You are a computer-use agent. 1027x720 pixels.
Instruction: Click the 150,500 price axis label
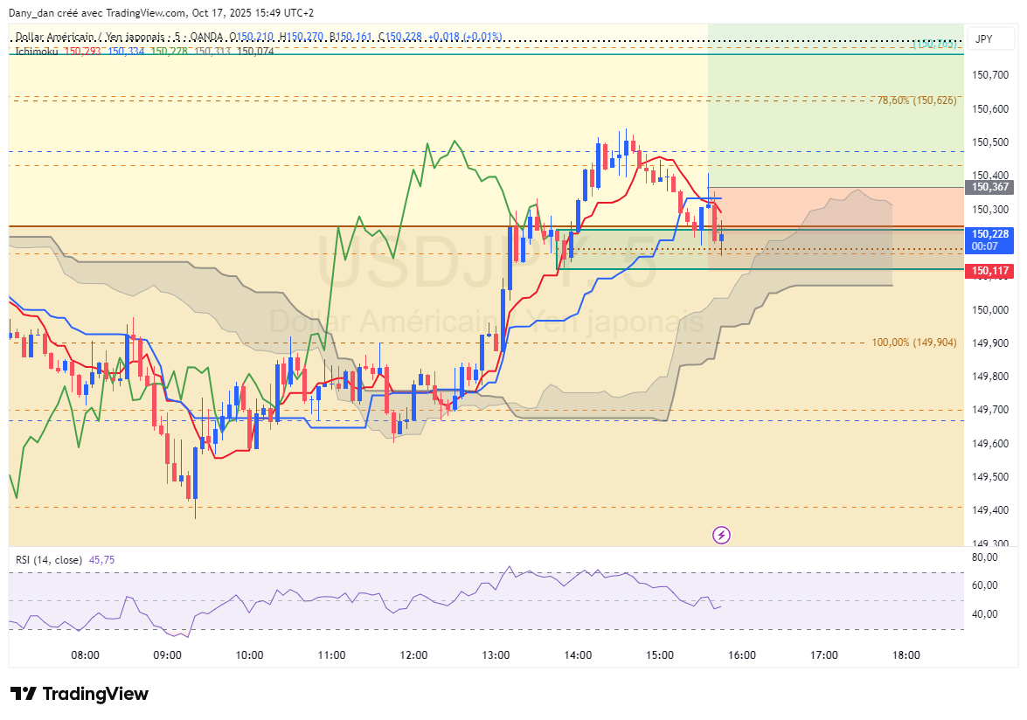pos(990,142)
